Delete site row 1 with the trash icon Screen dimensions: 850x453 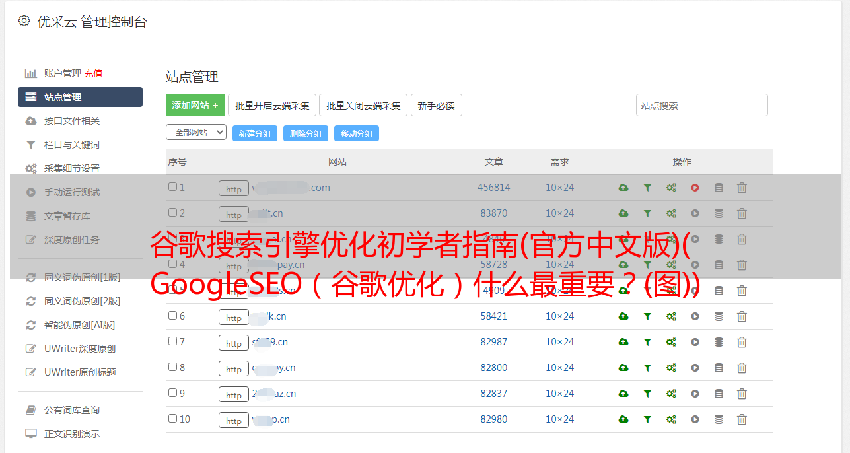742,188
